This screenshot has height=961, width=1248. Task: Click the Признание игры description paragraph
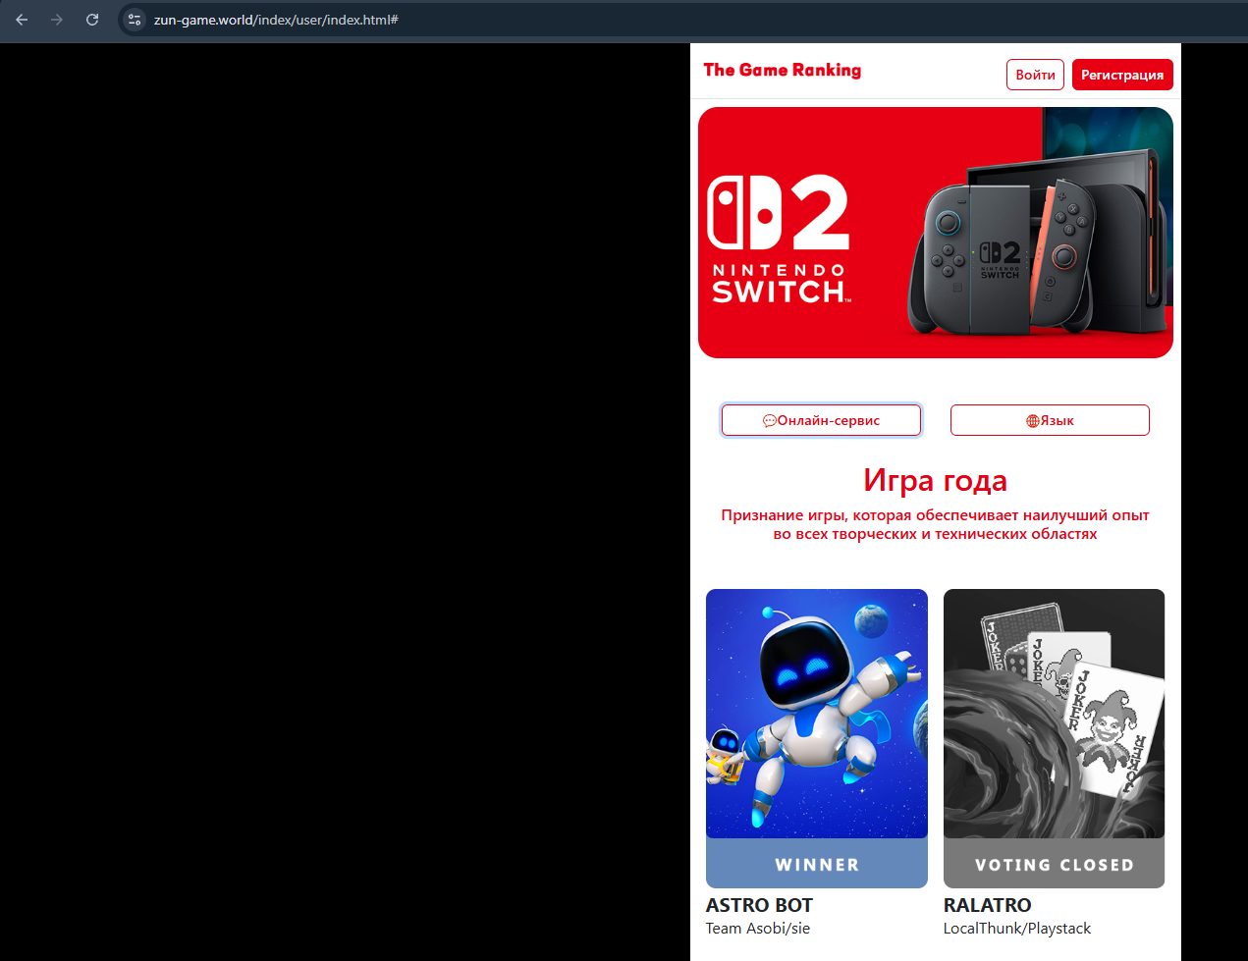click(936, 524)
